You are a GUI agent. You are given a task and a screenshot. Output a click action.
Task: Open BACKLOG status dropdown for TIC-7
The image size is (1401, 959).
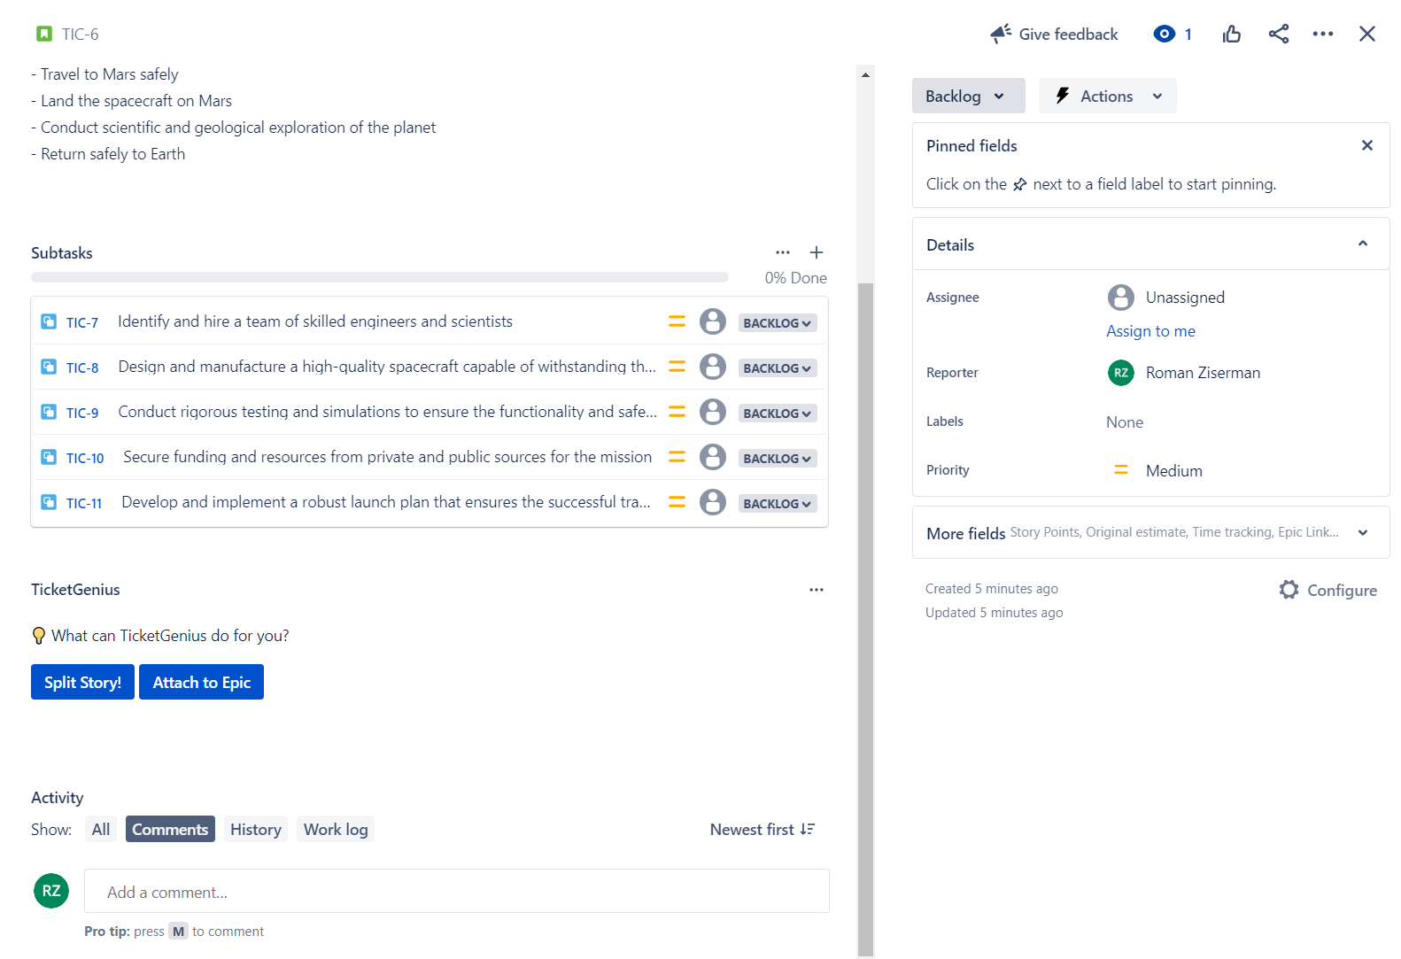[x=778, y=323]
